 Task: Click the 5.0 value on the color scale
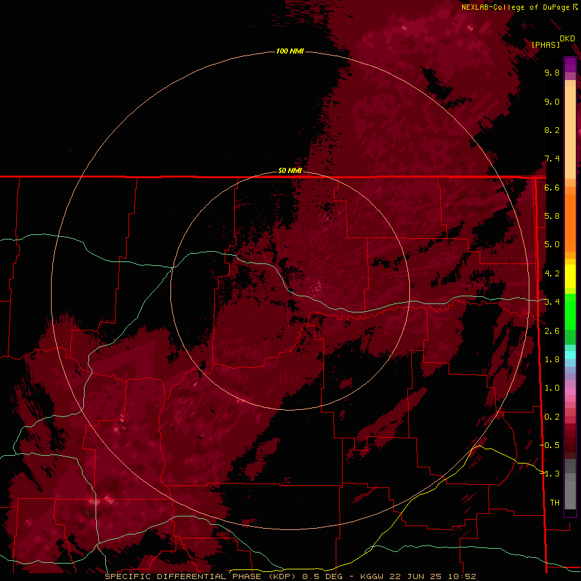point(552,245)
